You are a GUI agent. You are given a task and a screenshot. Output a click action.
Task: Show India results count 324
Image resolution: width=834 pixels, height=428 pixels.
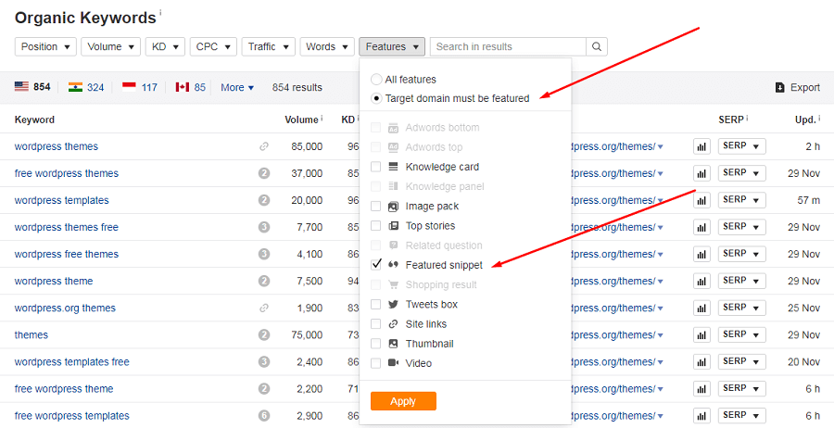(x=95, y=87)
